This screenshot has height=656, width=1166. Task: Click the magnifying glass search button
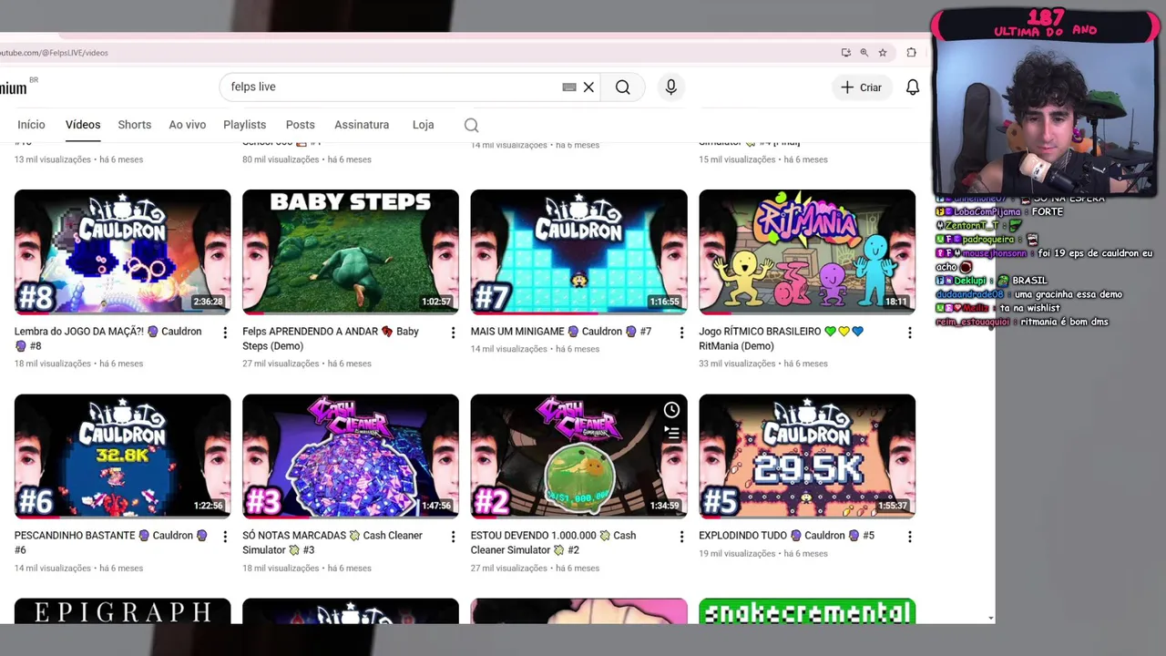622,87
